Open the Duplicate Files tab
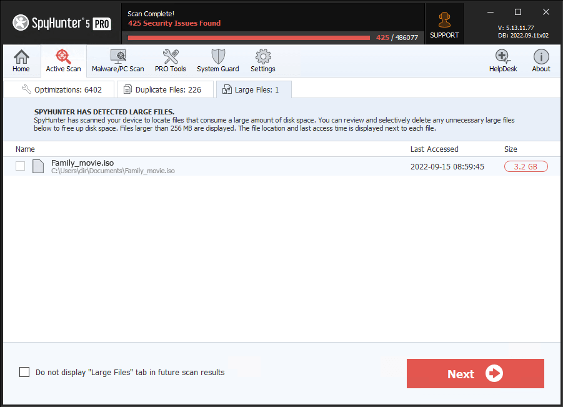 (165, 89)
